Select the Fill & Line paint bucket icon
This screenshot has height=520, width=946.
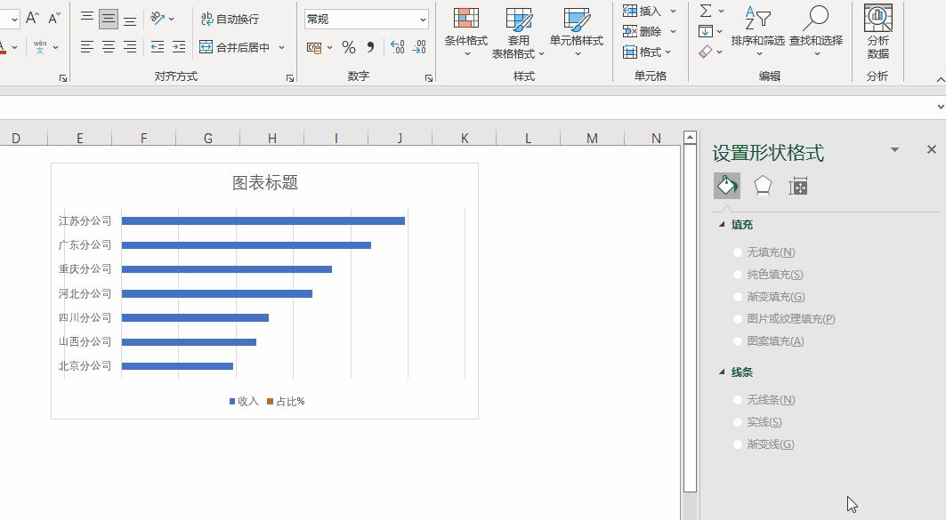click(x=726, y=185)
